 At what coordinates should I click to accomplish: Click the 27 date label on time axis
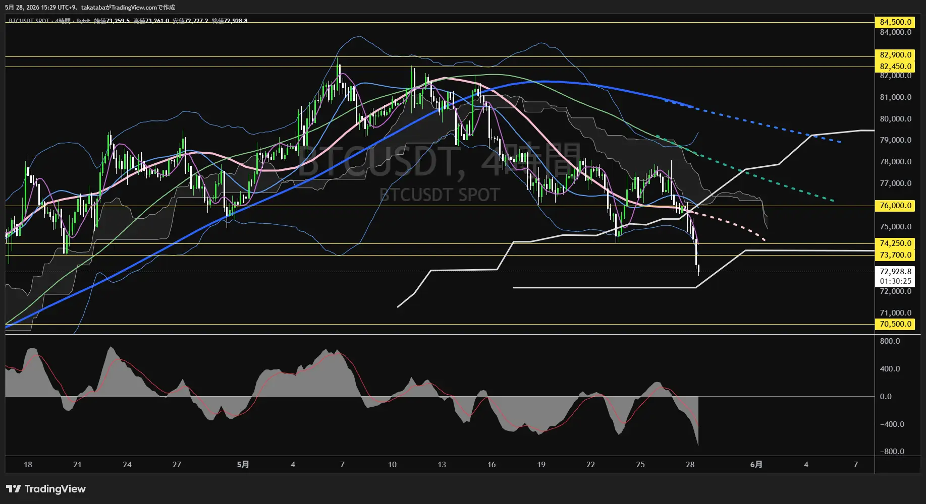[x=177, y=465]
